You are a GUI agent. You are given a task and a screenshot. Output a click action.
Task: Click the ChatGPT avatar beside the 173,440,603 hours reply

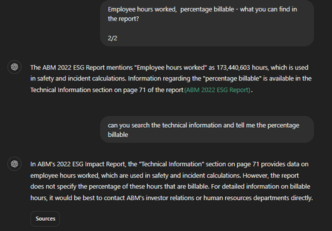[x=14, y=67]
